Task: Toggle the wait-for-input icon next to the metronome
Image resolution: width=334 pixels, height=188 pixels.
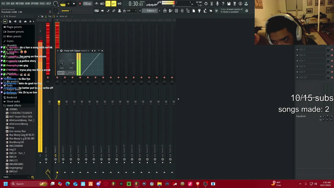Action: [x=102, y=4]
